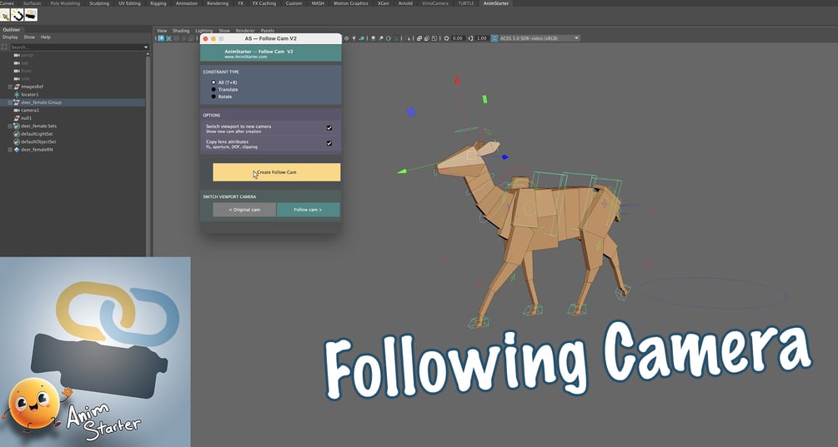Select camera1 in the Outliner
This screenshot has width=838, height=447.
(30, 111)
